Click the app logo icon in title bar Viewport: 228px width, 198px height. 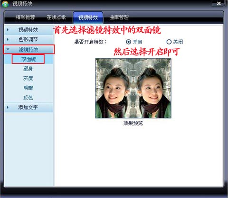click(5, 4)
